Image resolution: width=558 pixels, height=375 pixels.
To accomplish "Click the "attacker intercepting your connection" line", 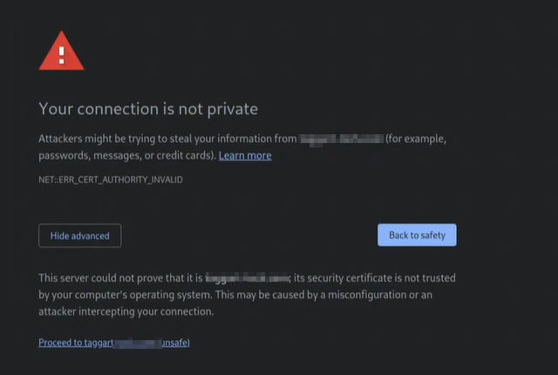I will point(126,311).
